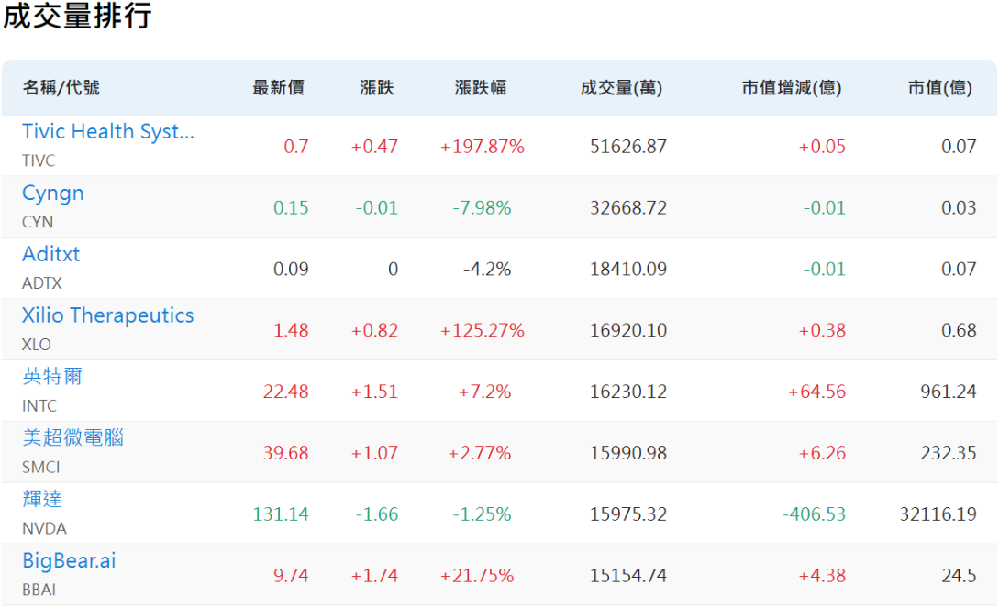Click the volume value 16230.12
999x608 pixels.
[628, 392]
